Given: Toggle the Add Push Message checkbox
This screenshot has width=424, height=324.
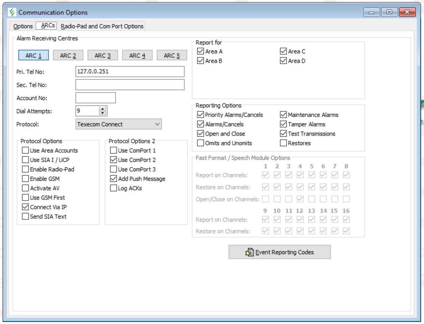Looking at the screenshot, I should click(x=114, y=179).
